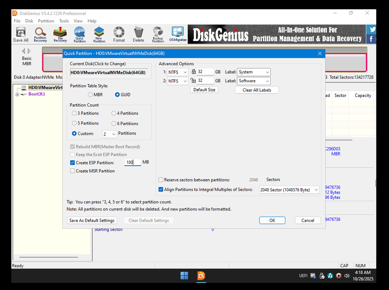The image size is (389, 290).
Task: Go to previous disk with left arrow
Action: [x=24, y=51]
